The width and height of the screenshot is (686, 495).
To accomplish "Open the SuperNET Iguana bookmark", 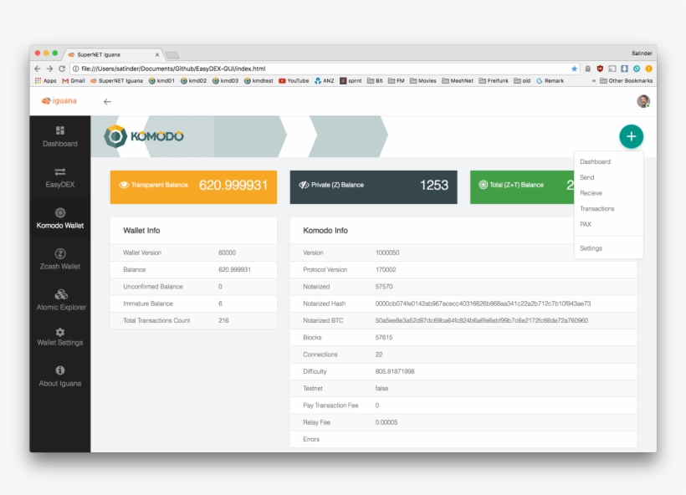I will pyautogui.click(x=116, y=81).
